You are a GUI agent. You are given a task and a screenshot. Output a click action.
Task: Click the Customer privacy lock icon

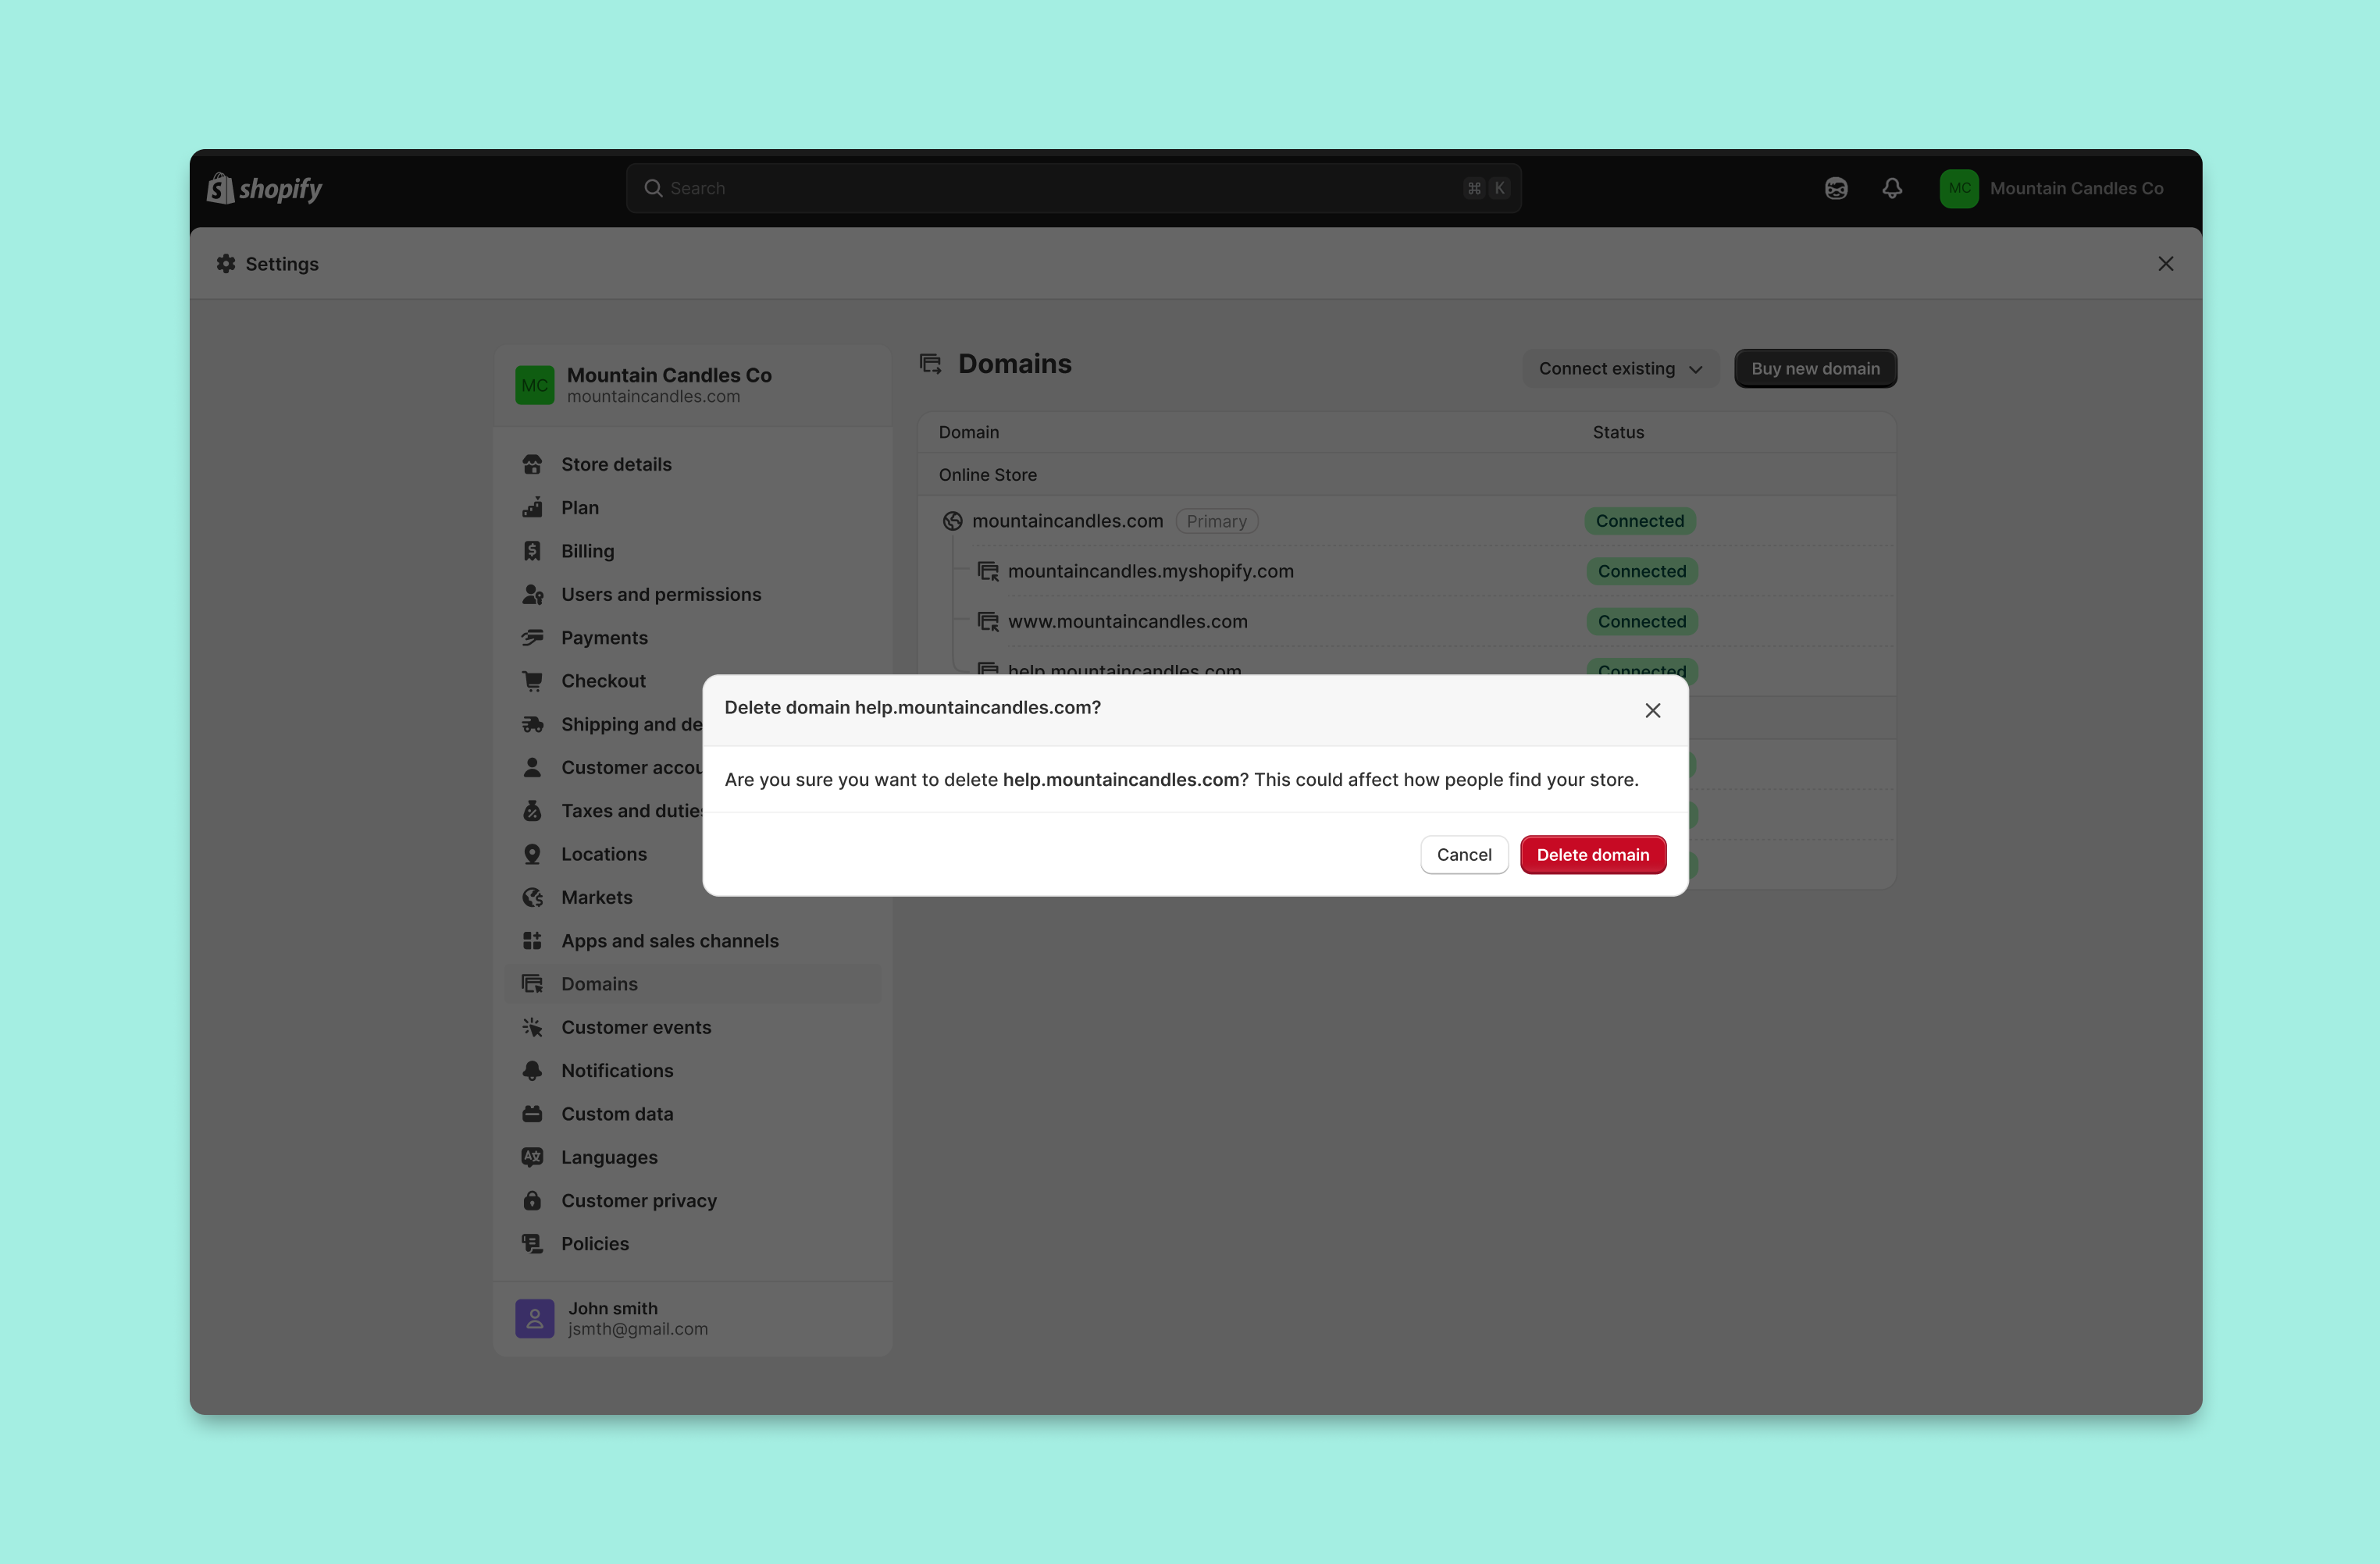(532, 1200)
